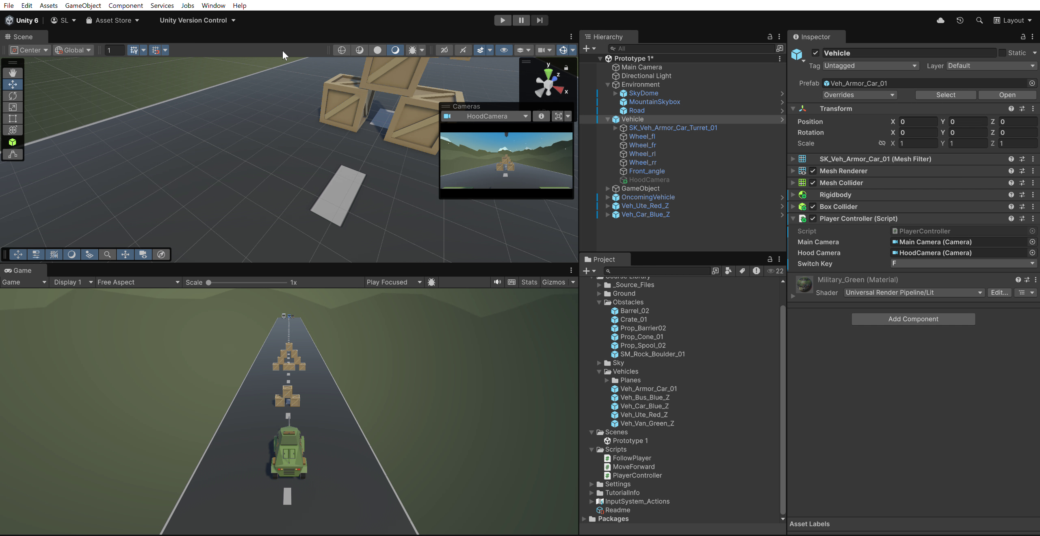This screenshot has height=536, width=1040.
Task: Collapse the Obstacles folder in Project
Action: 599,302
